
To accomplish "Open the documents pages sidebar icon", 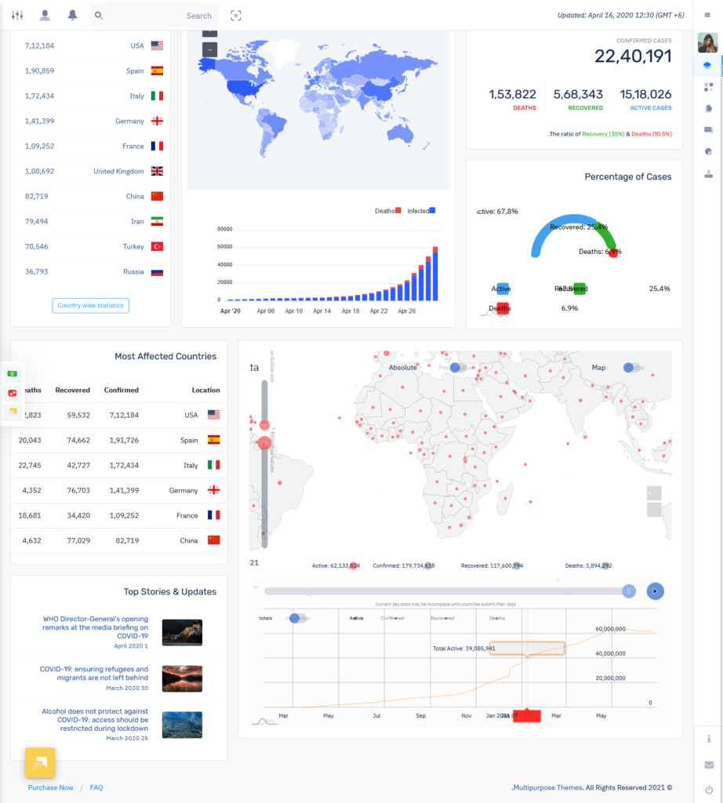I will click(x=708, y=108).
